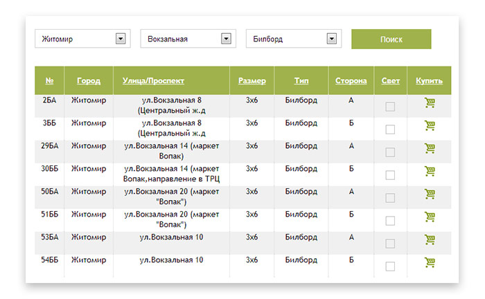Screen dimensions: 485x299
Task: Open the Житомир city dropdown
Action: click(121, 39)
